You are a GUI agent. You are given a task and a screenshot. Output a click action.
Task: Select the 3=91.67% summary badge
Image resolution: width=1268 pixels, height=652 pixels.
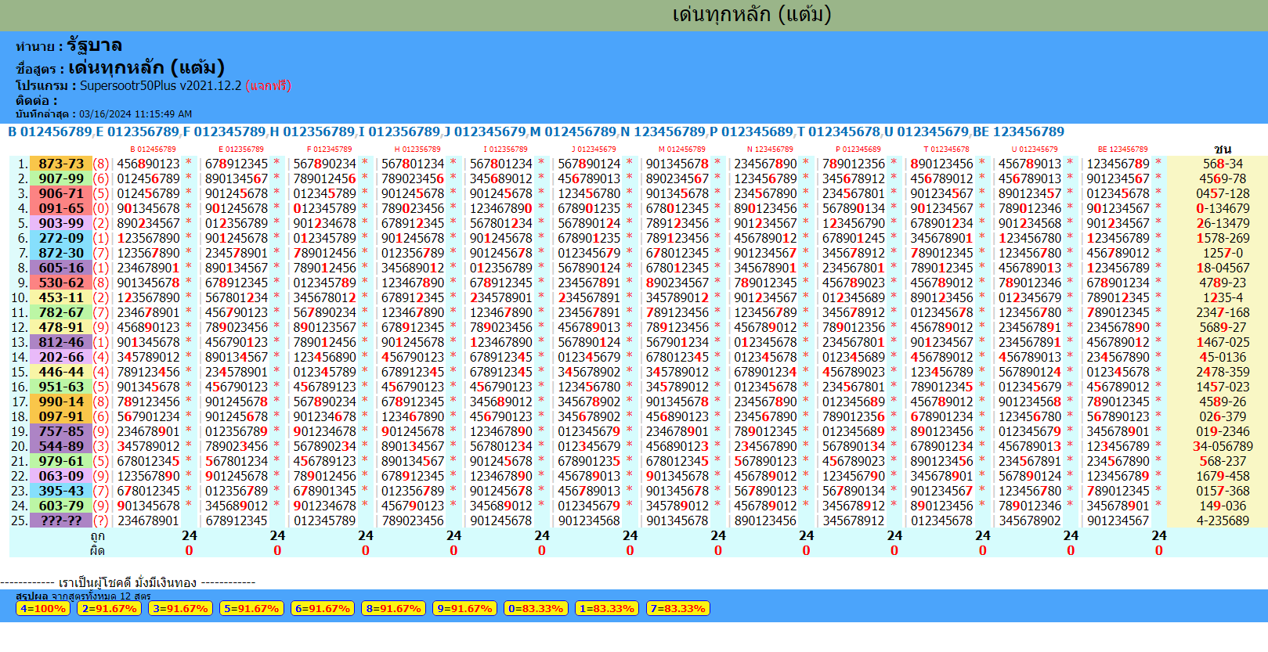point(180,608)
